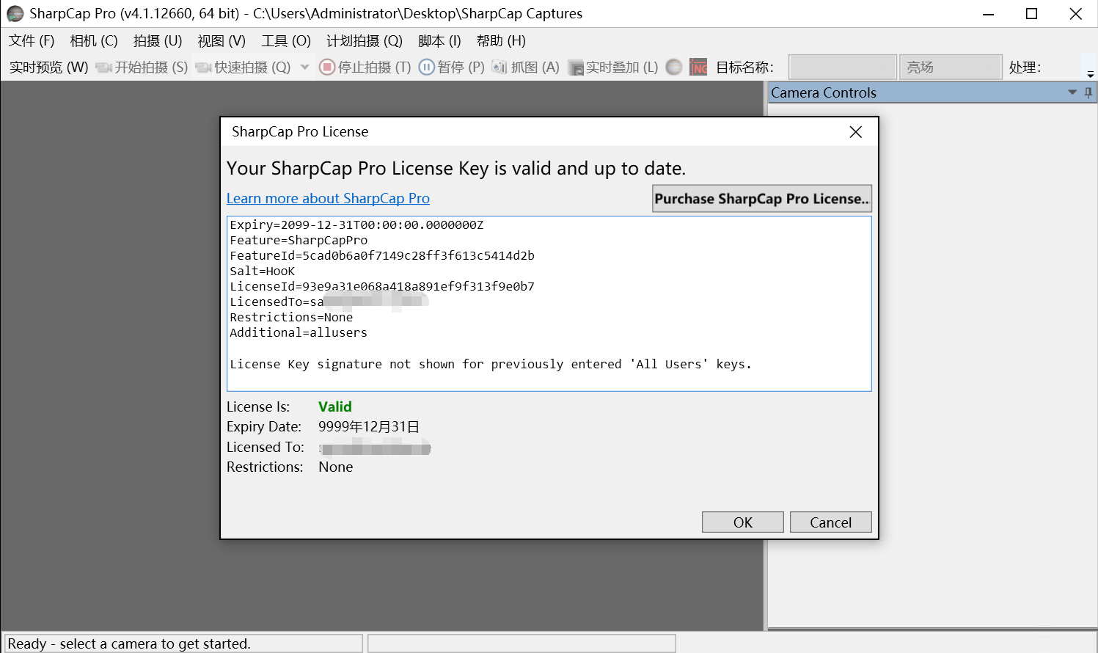The width and height of the screenshot is (1098, 653).
Task: Click 实时预览 (W) toolbar item
Action: pyautogui.click(x=48, y=68)
